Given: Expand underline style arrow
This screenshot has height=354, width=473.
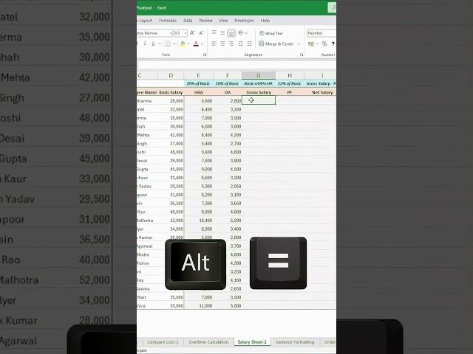Looking at the screenshot, I should tap(160, 44).
